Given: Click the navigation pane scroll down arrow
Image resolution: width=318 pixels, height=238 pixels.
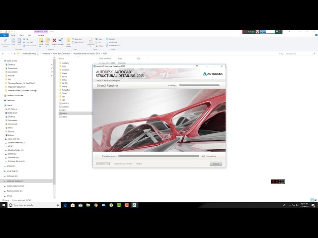Looking at the screenshot, I should pyautogui.click(x=54, y=197).
